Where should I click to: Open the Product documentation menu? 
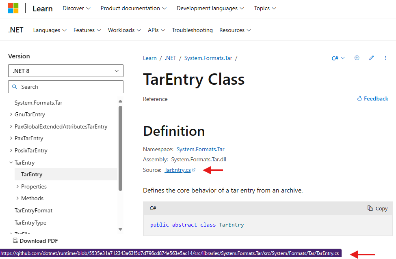click(x=133, y=8)
